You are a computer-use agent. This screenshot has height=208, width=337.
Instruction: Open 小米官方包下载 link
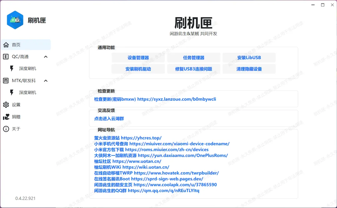pos(151,150)
